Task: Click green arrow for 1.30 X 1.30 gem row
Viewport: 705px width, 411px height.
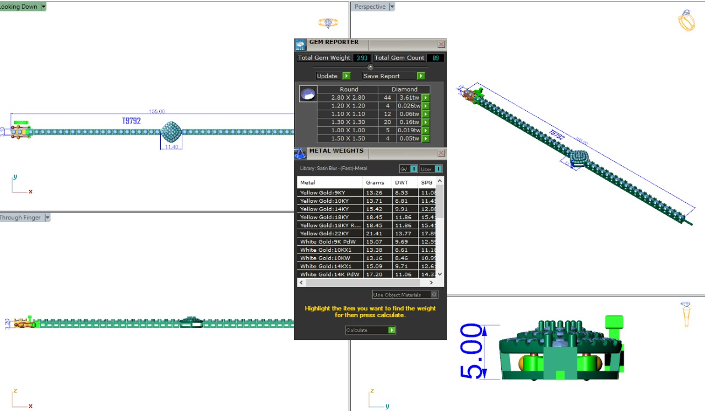Action: click(x=425, y=122)
